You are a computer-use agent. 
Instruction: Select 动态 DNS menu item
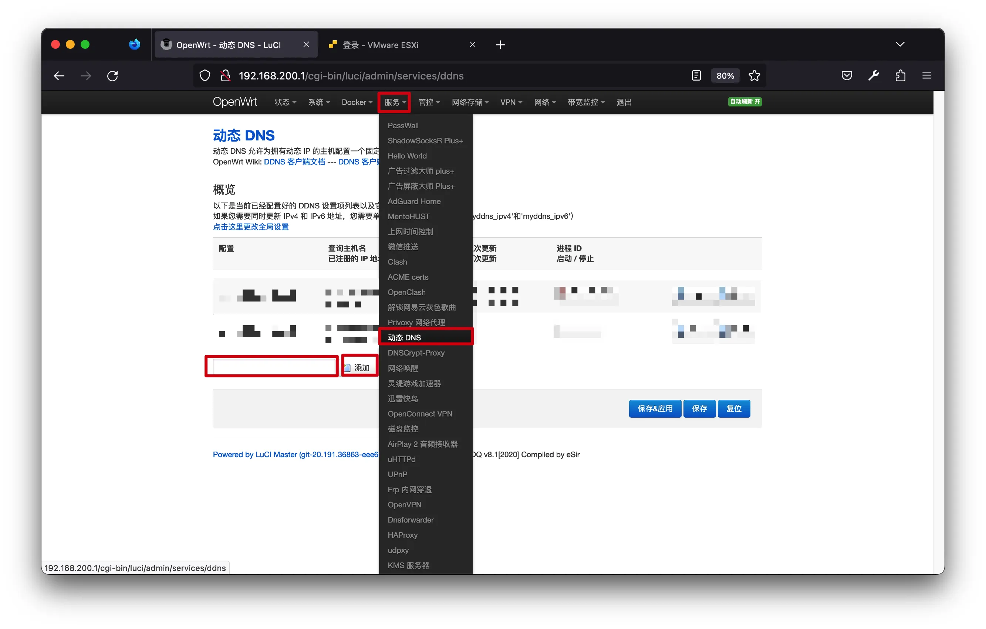[425, 337]
